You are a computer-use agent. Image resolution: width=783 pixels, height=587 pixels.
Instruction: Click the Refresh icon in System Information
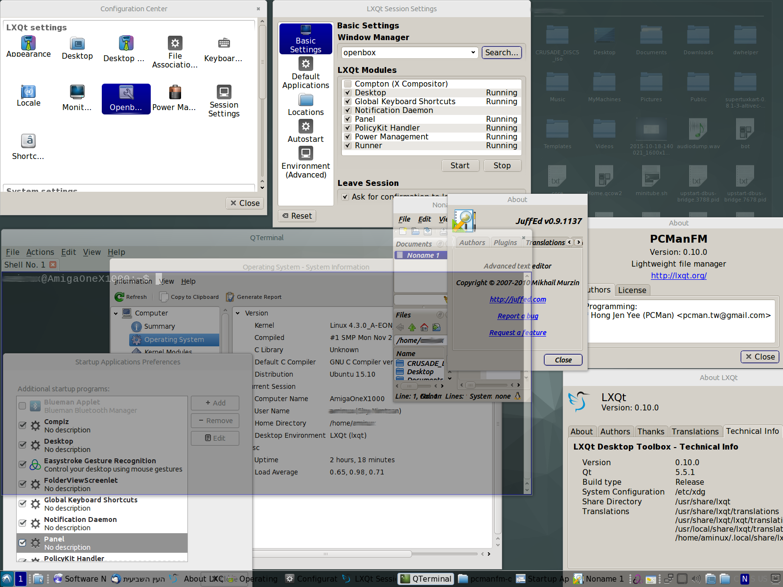(x=119, y=297)
